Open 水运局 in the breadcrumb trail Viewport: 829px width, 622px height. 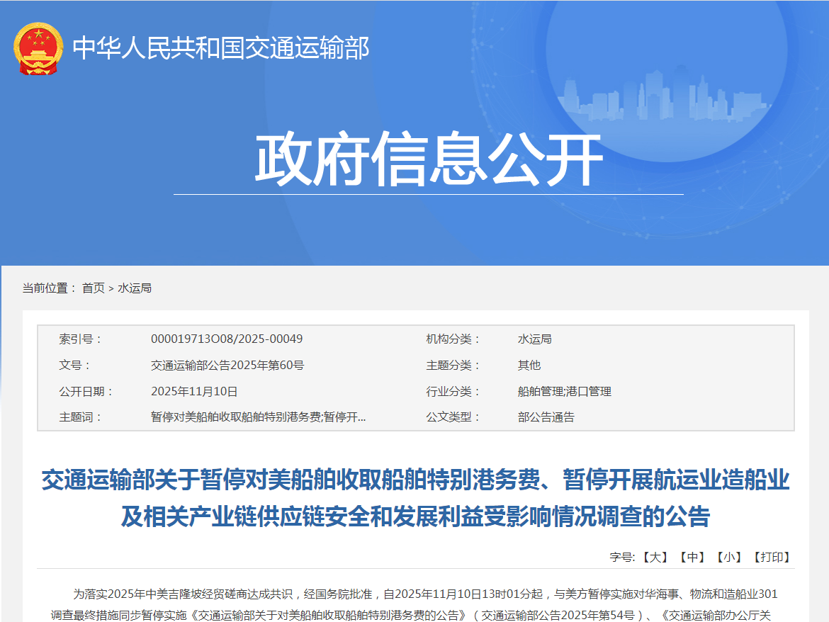[135, 288]
